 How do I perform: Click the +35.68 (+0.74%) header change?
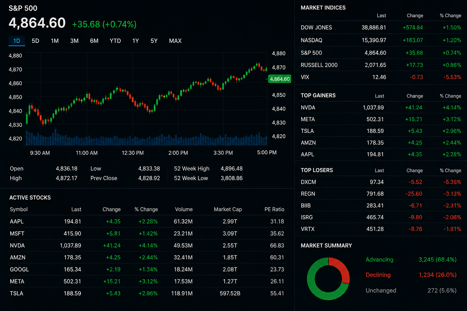point(104,24)
